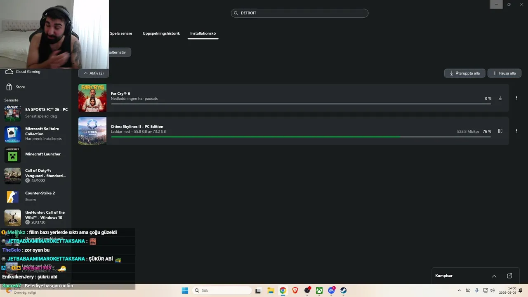Click the Windows taskbar Sök search box
The height and width of the screenshot is (297, 528).
pos(222,290)
